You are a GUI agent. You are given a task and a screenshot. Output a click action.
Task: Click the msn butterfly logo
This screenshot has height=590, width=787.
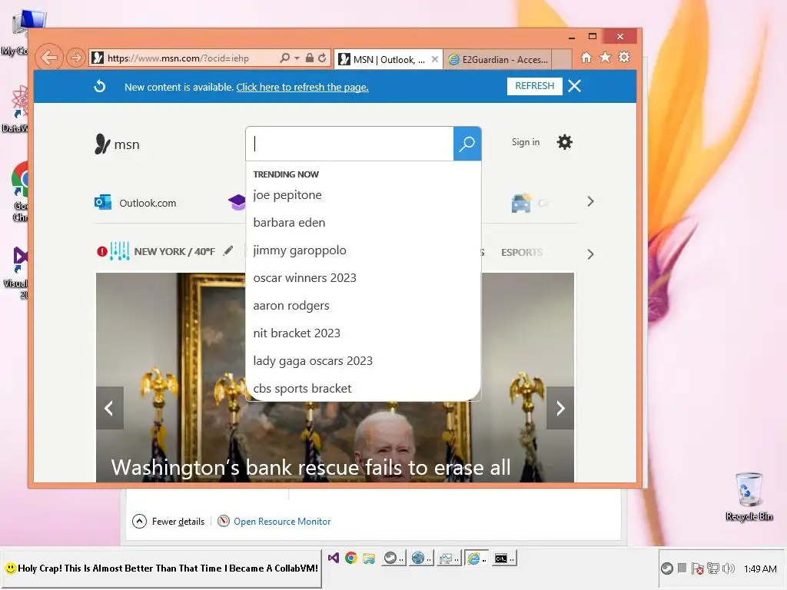click(x=117, y=144)
